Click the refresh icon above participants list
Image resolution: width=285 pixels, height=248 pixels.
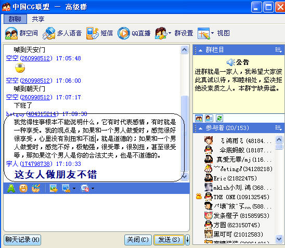point(219,119)
